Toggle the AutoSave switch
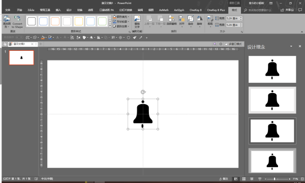The height and width of the screenshot is (183, 305). pos(19,37)
